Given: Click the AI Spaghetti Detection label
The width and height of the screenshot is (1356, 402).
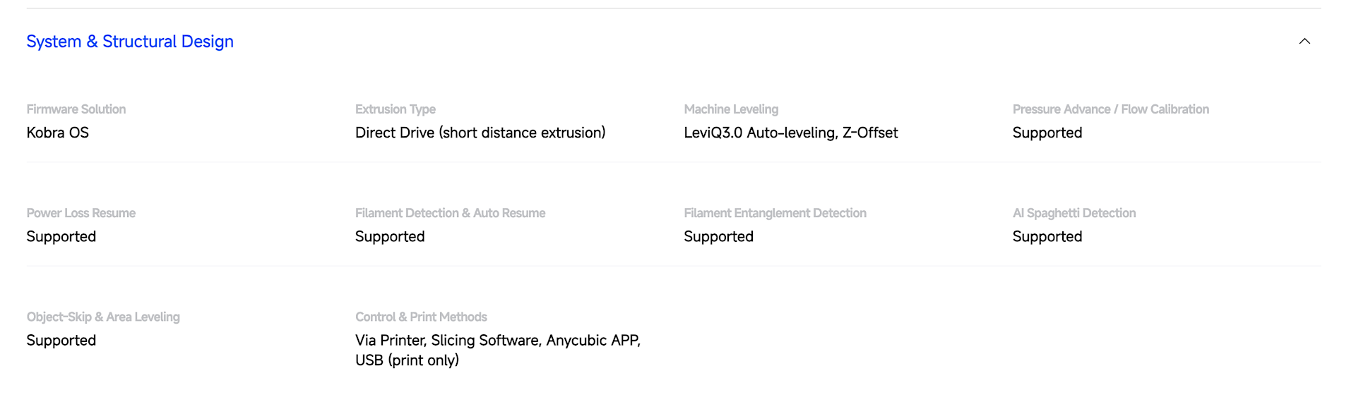Looking at the screenshot, I should coord(1074,213).
